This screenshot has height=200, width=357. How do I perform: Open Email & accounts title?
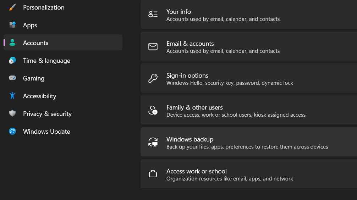pyautogui.click(x=190, y=44)
